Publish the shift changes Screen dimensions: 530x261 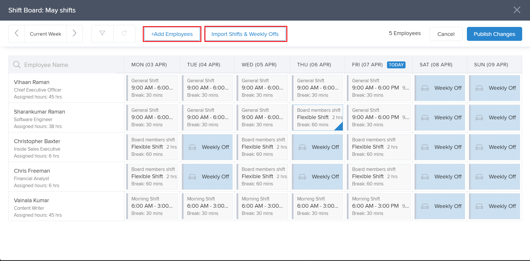[494, 34]
